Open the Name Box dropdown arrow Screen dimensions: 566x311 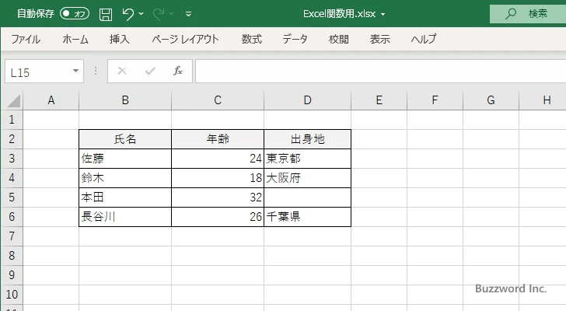(x=75, y=71)
